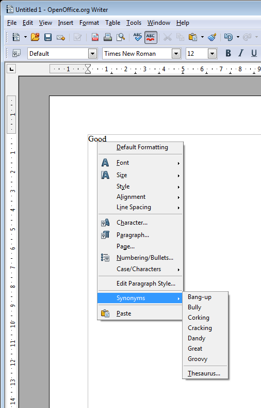Click the Edit File icon

pos(77,37)
